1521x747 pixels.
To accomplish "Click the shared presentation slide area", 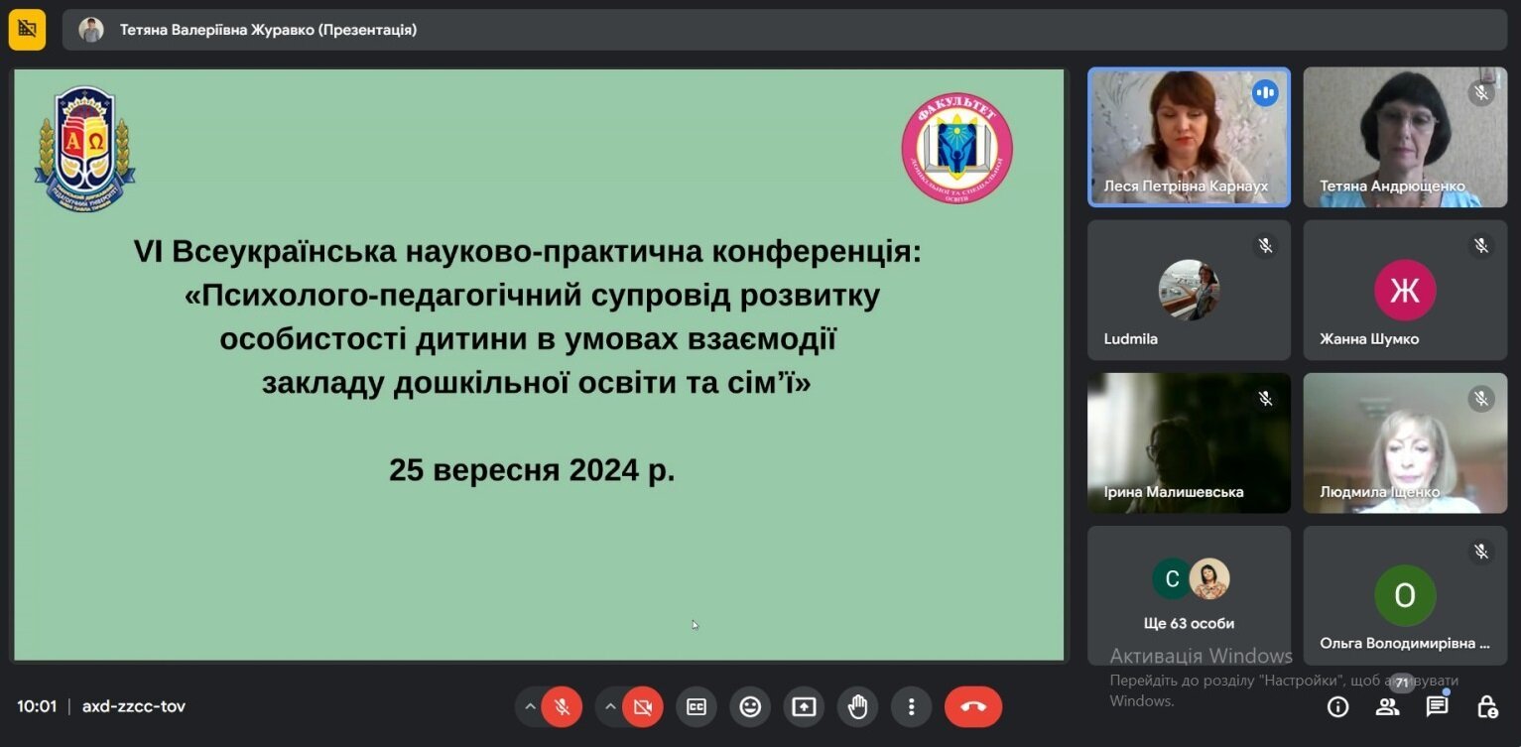I will pos(539,364).
